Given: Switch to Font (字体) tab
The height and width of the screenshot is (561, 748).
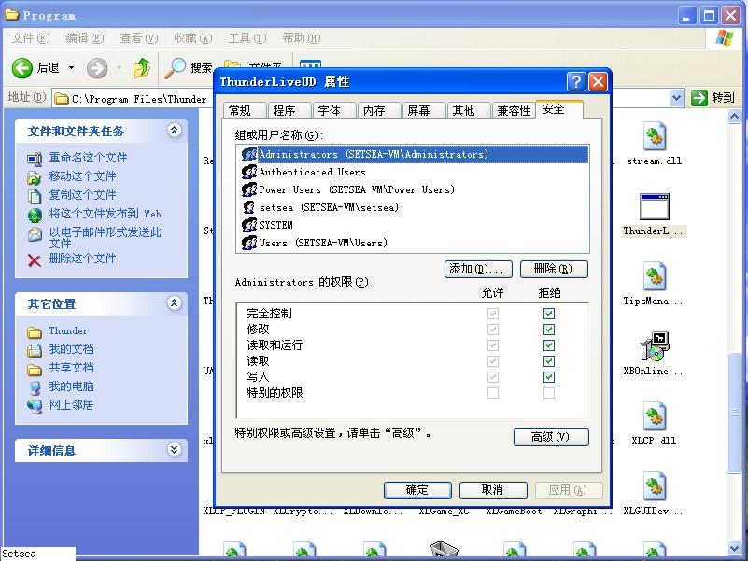Looking at the screenshot, I should point(334,111).
